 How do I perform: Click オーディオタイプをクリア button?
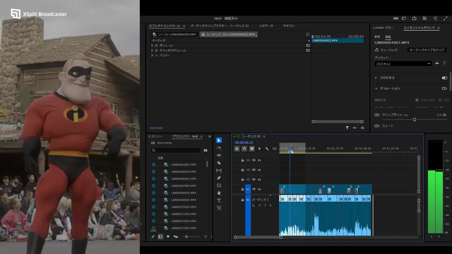(x=427, y=50)
